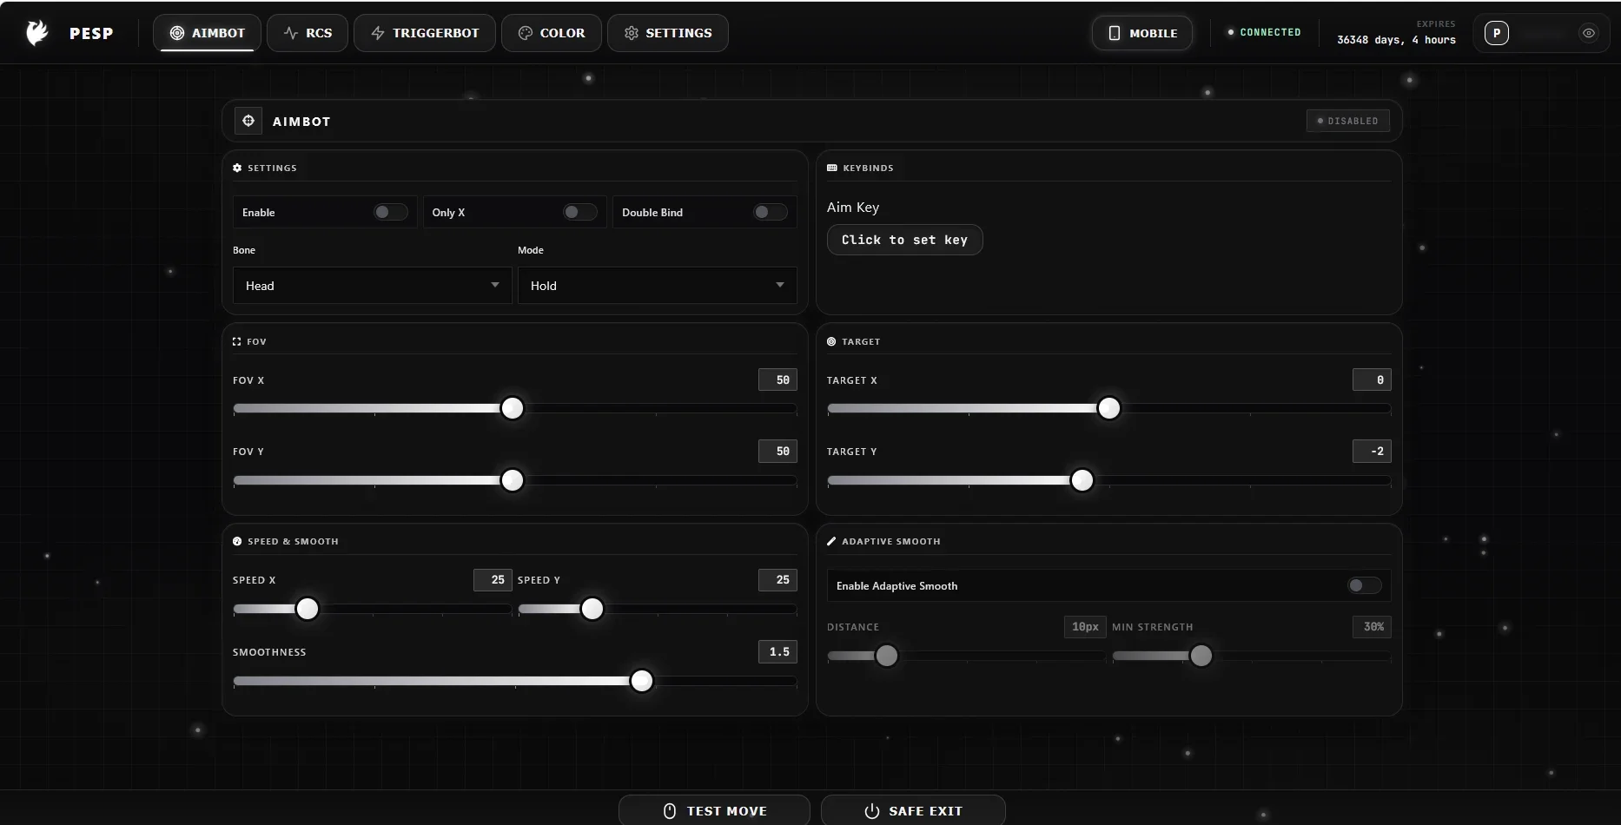The height and width of the screenshot is (825, 1621).
Task: Turn on the Only X toggle
Action: [x=579, y=212]
